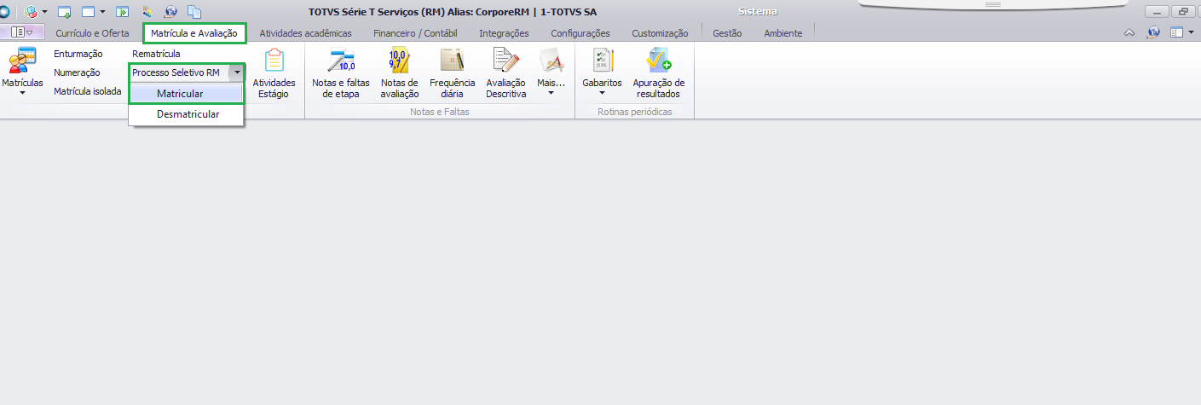Image resolution: width=1201 pixels, height=405 pixels.
Task: Open the purple application menu button
Action: (x=23, y=32)
